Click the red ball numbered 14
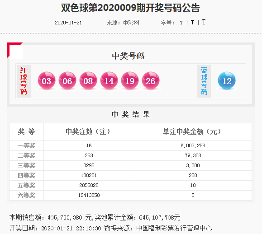This screenshot has width=262, height=234. pos(109,80)
